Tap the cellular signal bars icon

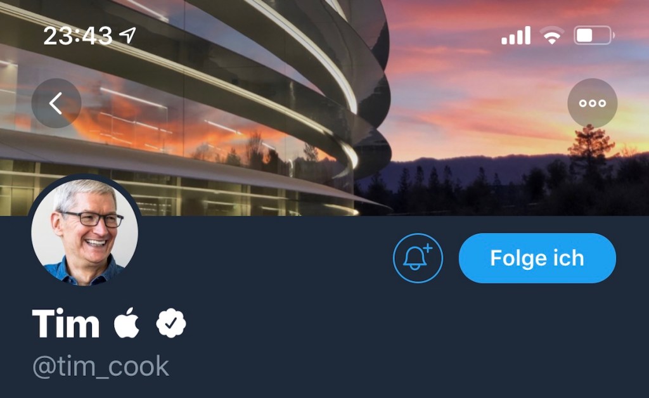[x=516, y=35]
